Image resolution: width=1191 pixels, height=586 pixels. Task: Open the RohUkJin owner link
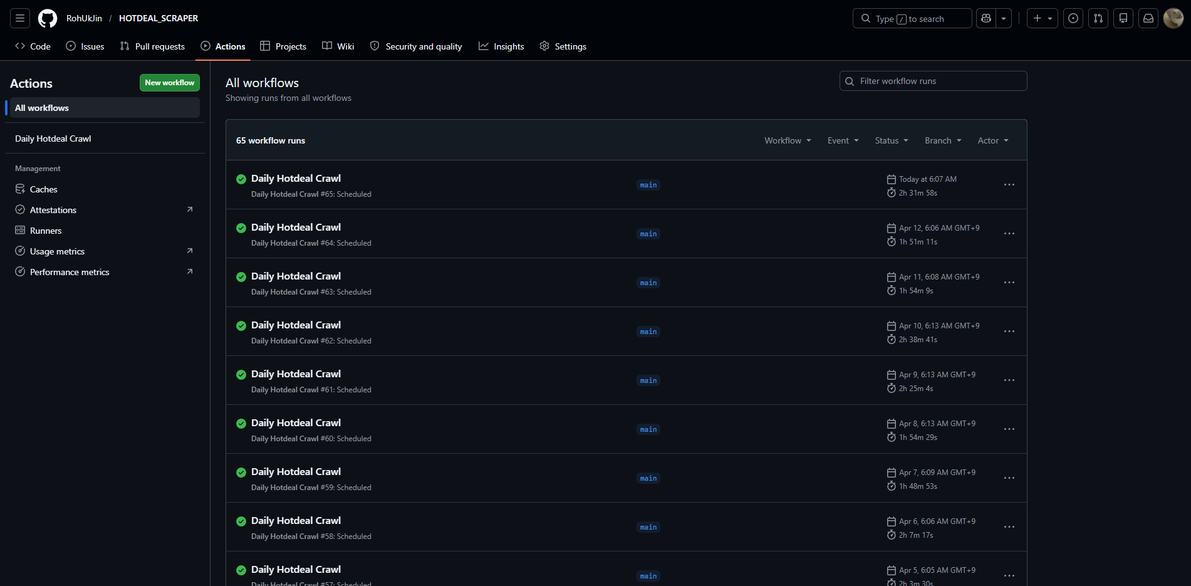[84, 18]
